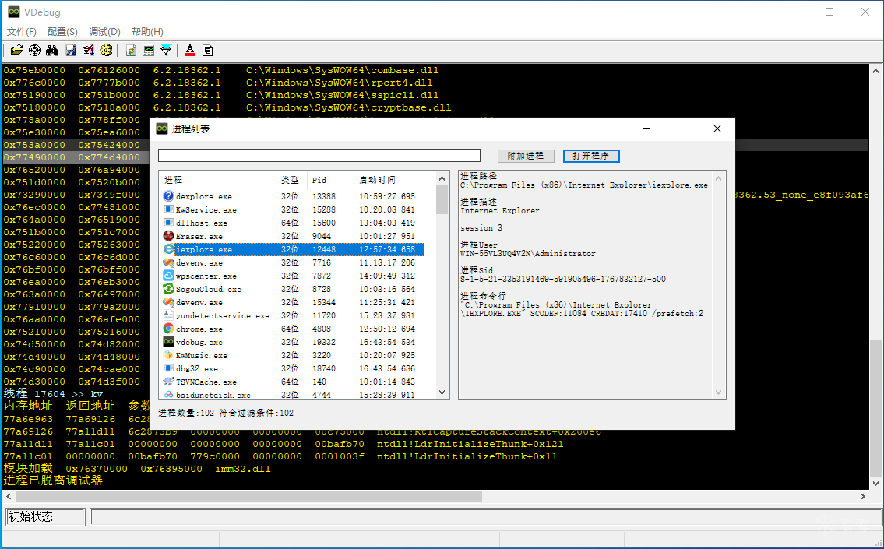
Task: Focus the process filter text field
Action: coord(319,156)
